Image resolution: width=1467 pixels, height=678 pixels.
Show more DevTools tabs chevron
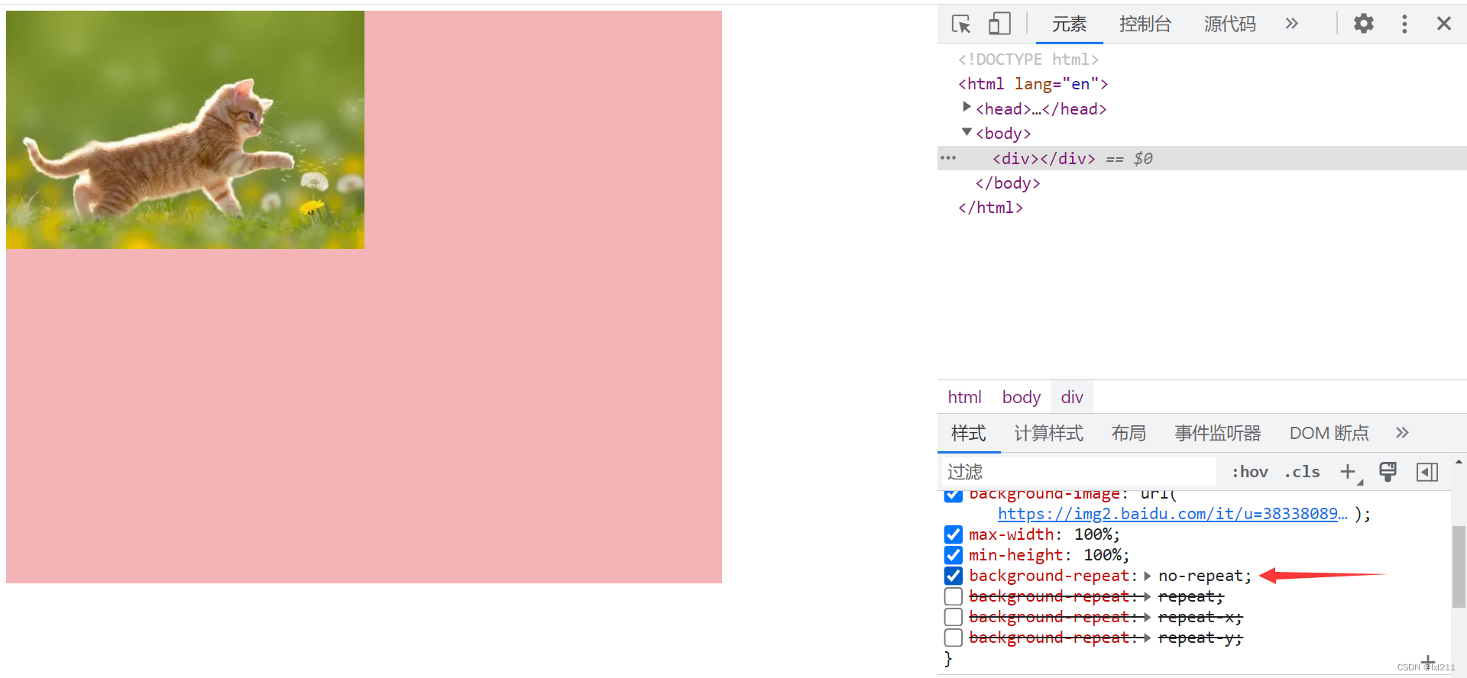pos(1292,24)
